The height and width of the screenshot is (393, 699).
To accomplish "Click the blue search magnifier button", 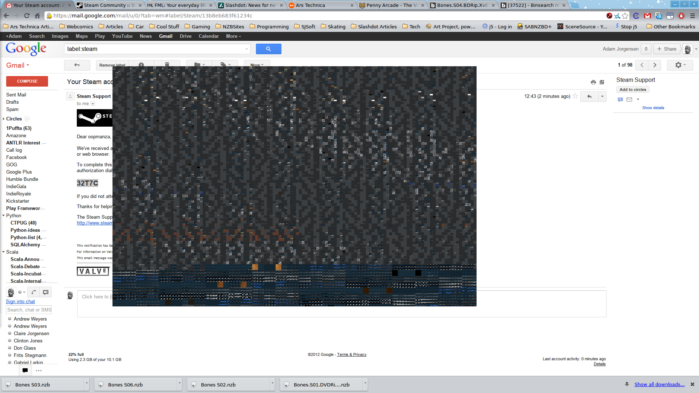I will coord(268,49).
